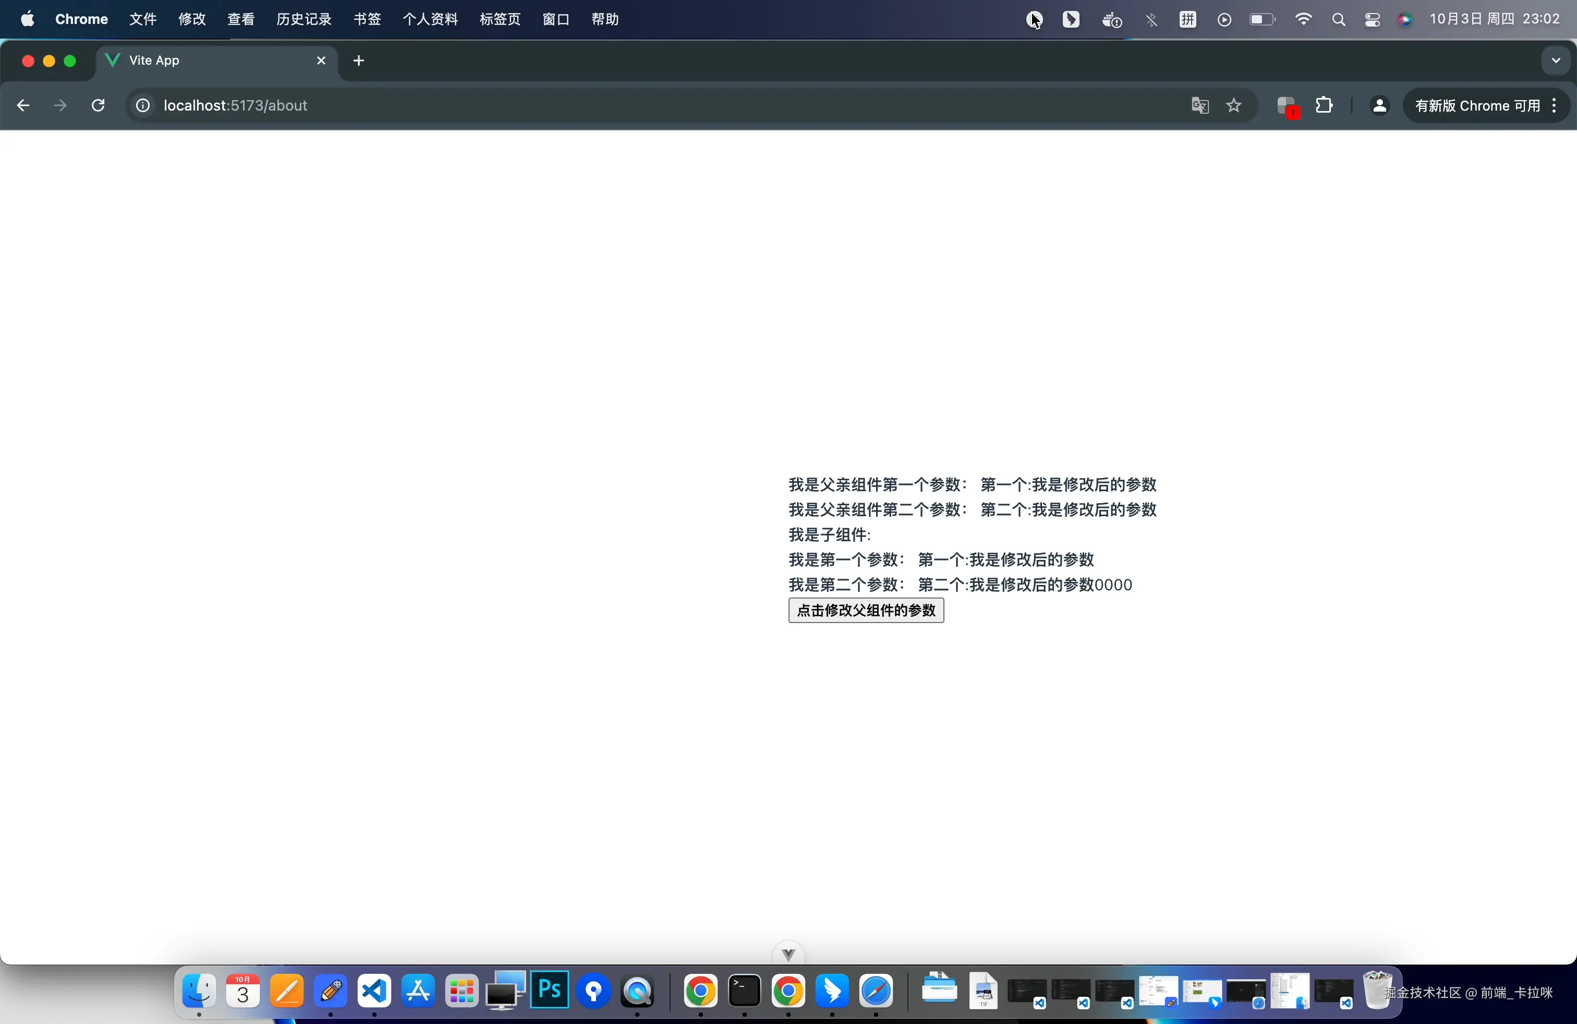The image size is (1577, 1024).
Task: Expand the Dock chevron handle
Action: tap(788, 955)
